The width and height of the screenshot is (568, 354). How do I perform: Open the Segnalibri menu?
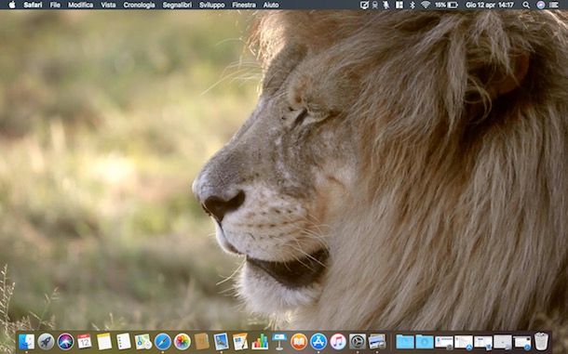177,5
